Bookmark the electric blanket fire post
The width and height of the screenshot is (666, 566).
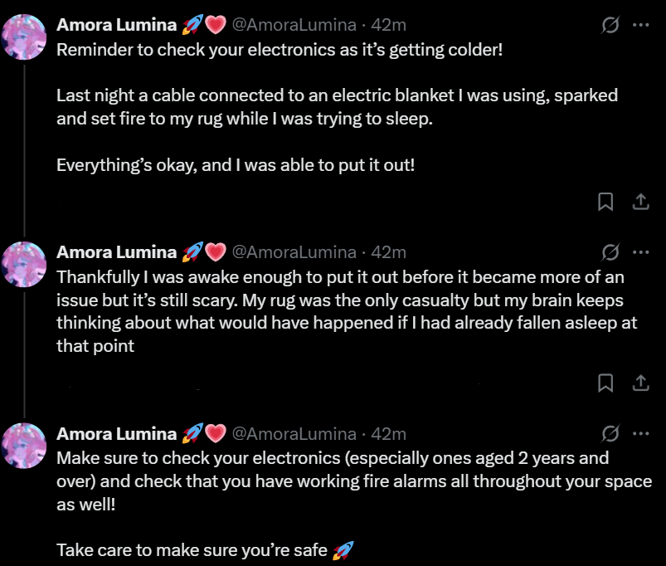(605, 202)
